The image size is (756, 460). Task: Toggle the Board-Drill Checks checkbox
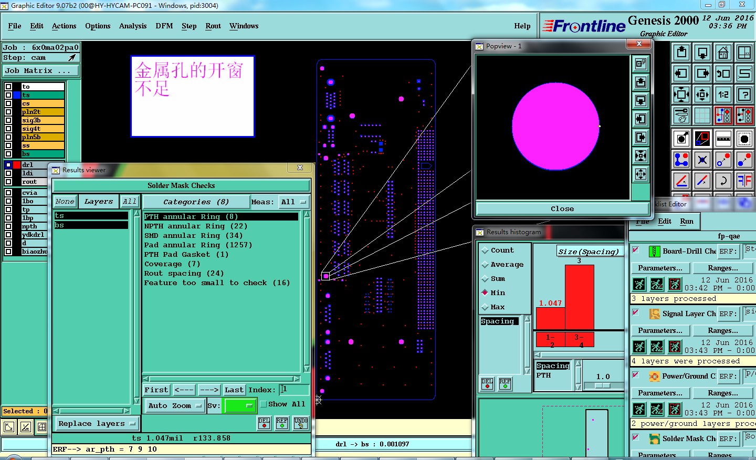(636, 250)
